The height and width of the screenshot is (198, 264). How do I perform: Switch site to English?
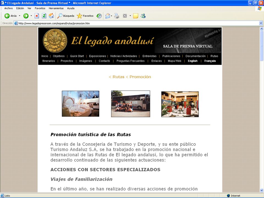coord(193,61)
